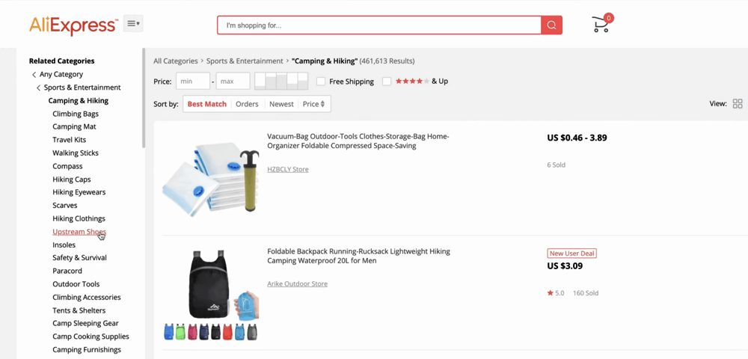
Task: Tick the 4 stars & Up checkbox
Action: [387, 82]
